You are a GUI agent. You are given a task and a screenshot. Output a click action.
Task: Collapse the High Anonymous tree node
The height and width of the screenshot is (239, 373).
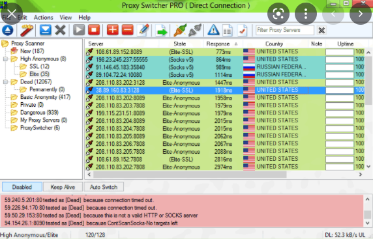coord(5,59)
